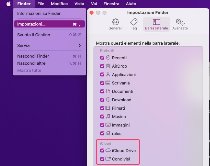
Task: Select Impostazioni… menu entry
Action: (x=49, y=24)
